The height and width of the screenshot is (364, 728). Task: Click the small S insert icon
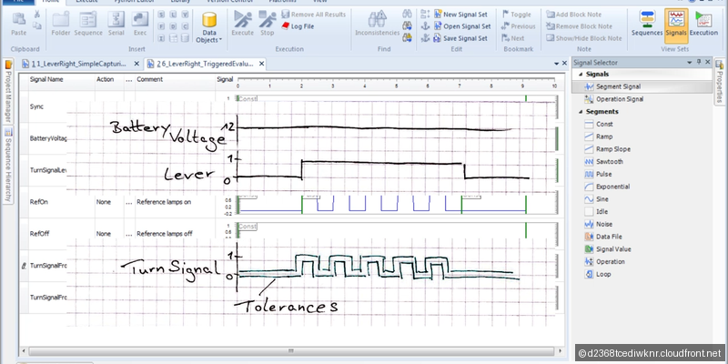click(x=161, y=15)
